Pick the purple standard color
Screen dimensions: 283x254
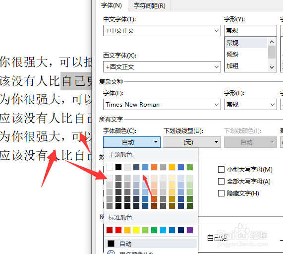click(x=190, y=230)
